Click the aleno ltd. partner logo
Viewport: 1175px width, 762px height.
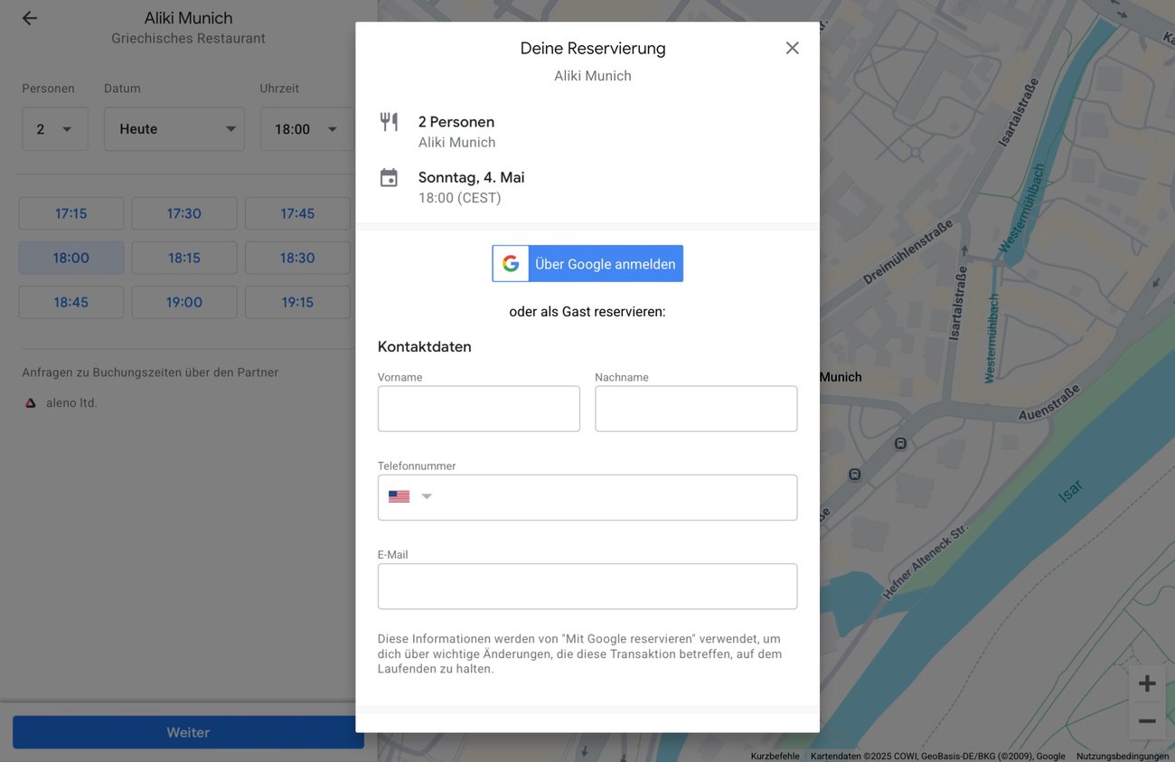coord(31,402)
